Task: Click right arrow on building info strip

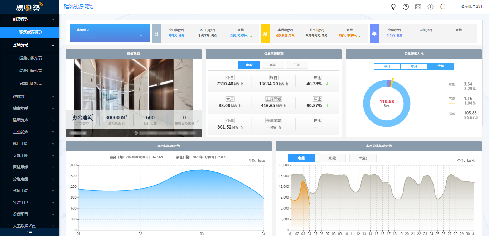Action: click(x=198, y=120)
